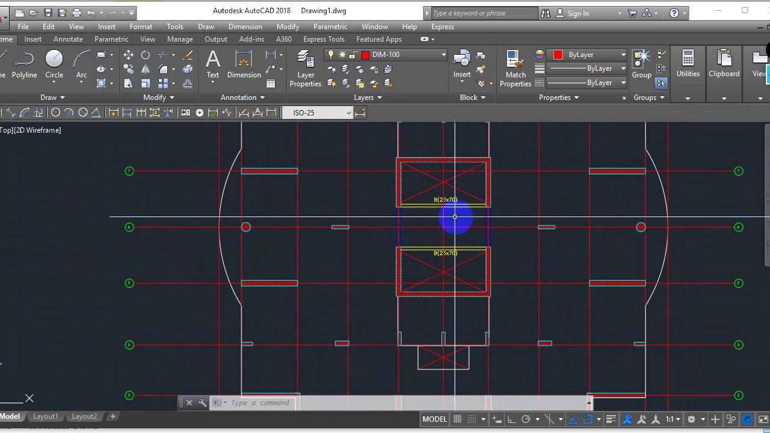Expand the Modify panel

[159, 97]
